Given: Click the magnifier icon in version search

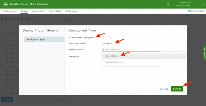Looking at the screenshot, I should click(103, 50).
